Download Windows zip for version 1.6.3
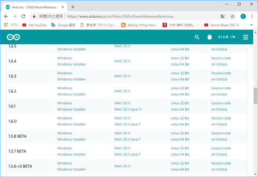 pyautogui.click(x=64, y=73)
